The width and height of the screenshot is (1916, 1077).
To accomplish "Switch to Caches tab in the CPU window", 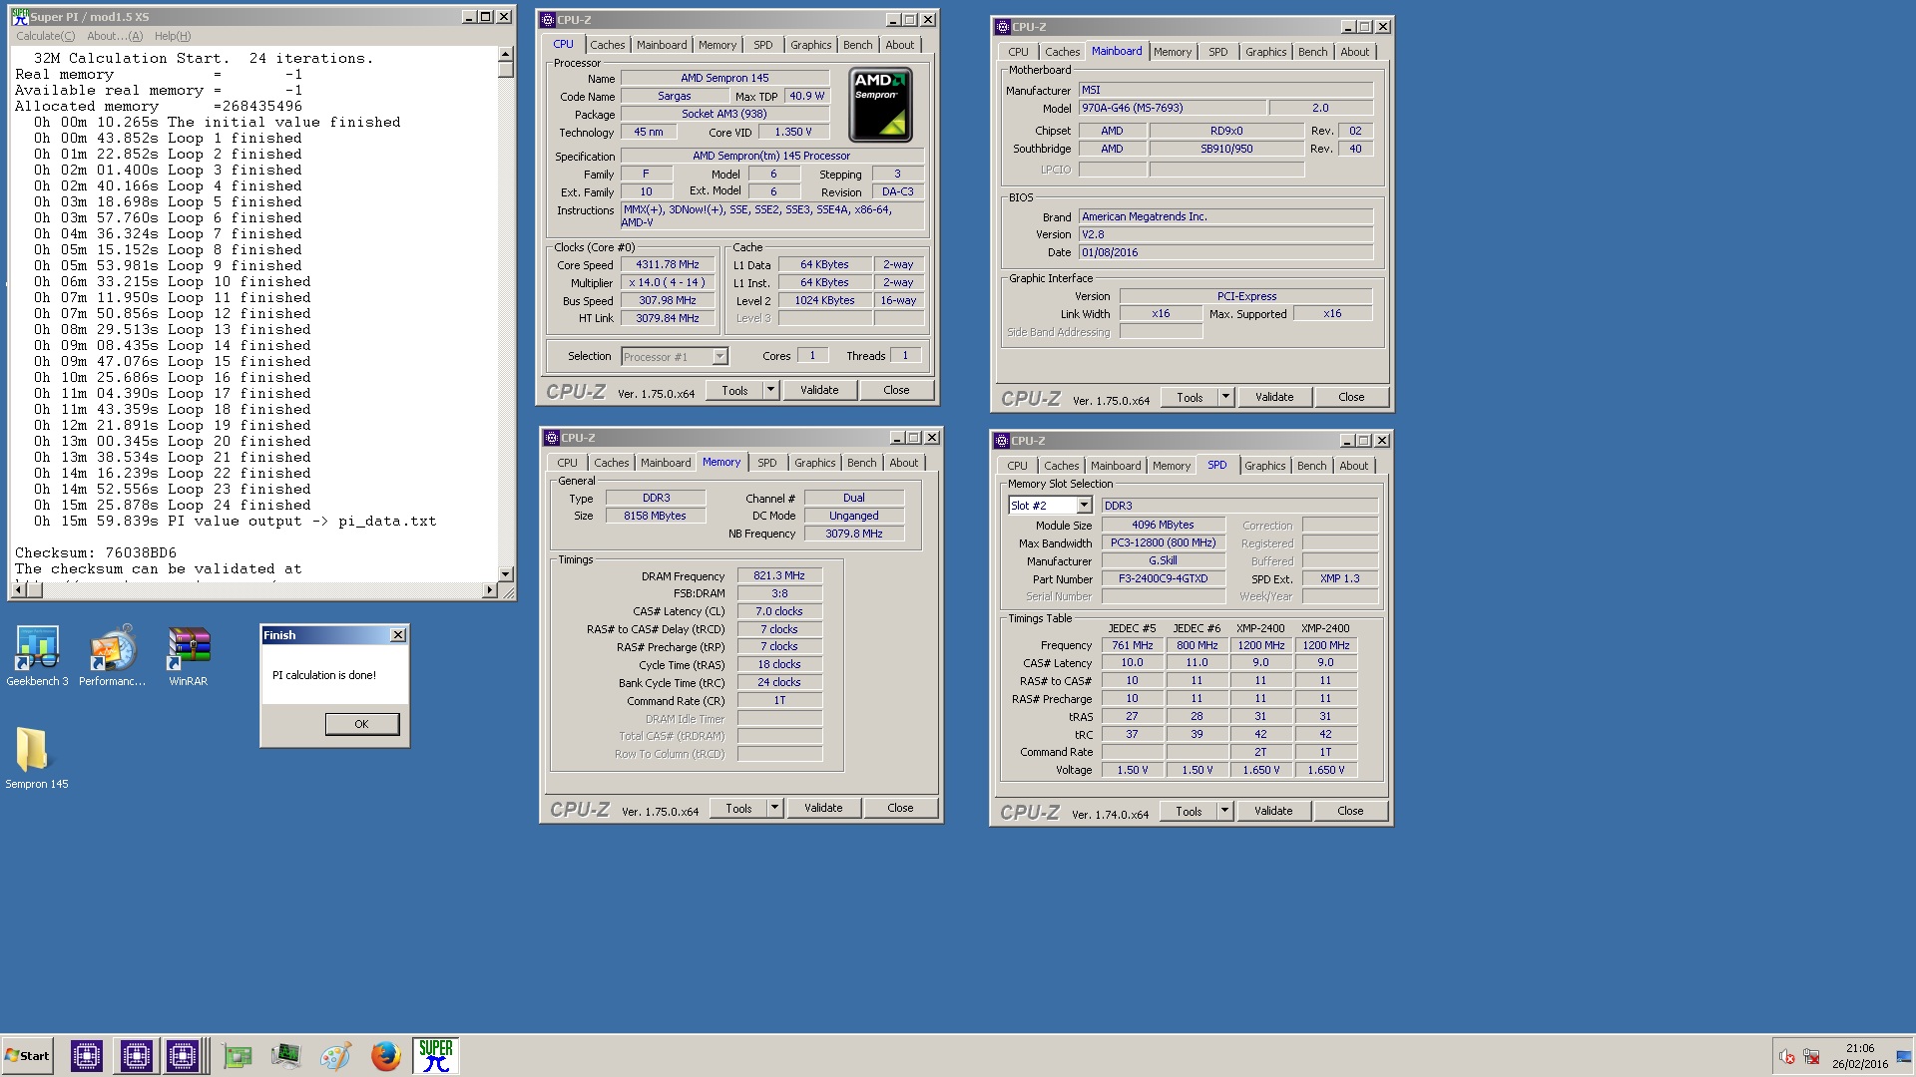I will pyautogui.click(x=607, y=45).
